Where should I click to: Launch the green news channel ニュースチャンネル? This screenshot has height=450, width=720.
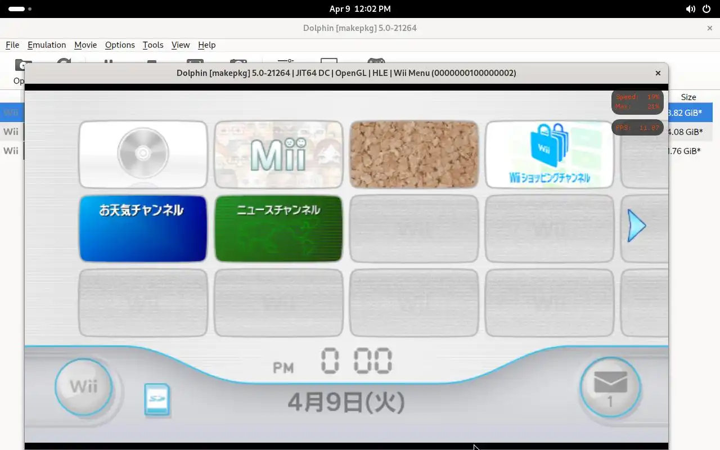click(x=278, y=228)
